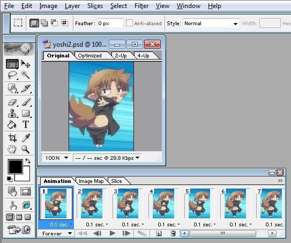Switch to the 4-Up view tab
The width and height of the screenshot is (291, 243).
(x=143, y=56)
